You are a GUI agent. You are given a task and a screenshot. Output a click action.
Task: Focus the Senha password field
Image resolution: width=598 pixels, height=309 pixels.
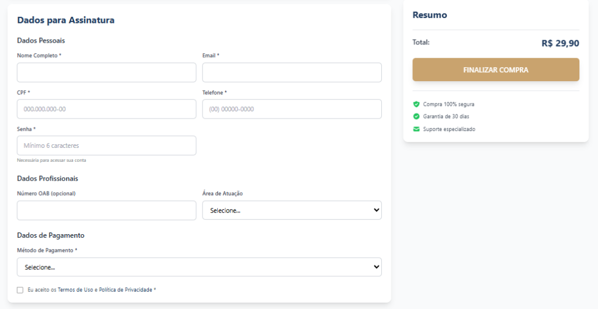click(x=106, y=145)
